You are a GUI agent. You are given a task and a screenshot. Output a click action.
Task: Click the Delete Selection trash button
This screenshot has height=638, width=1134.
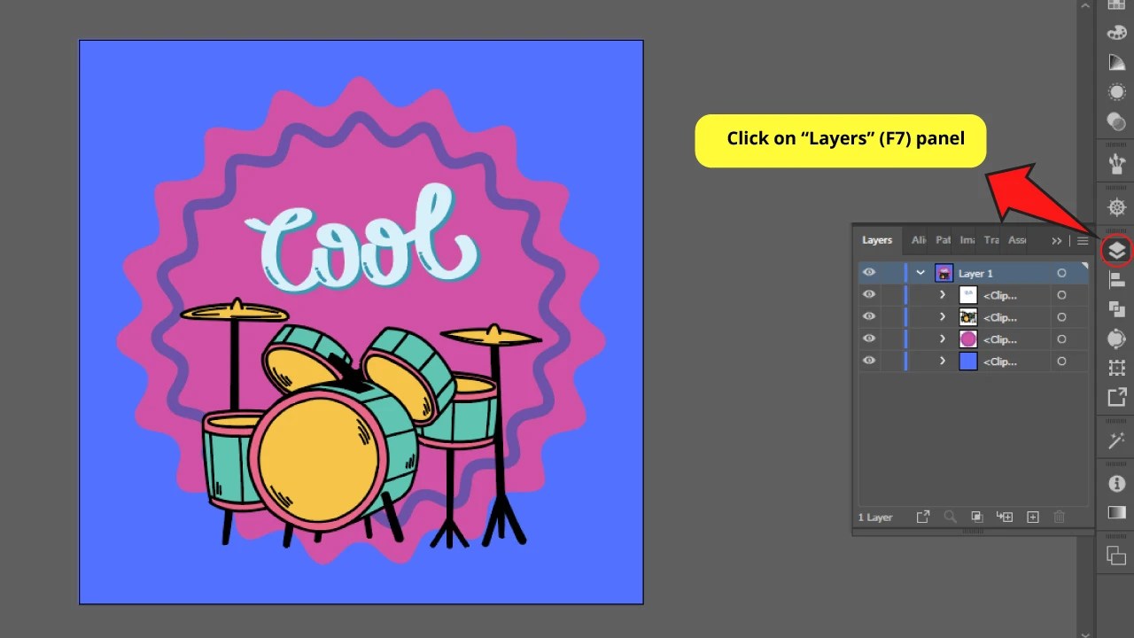(x=1060, y=517)
